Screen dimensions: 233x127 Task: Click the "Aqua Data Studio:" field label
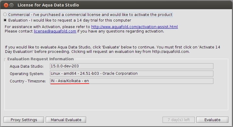click(26, 66)
